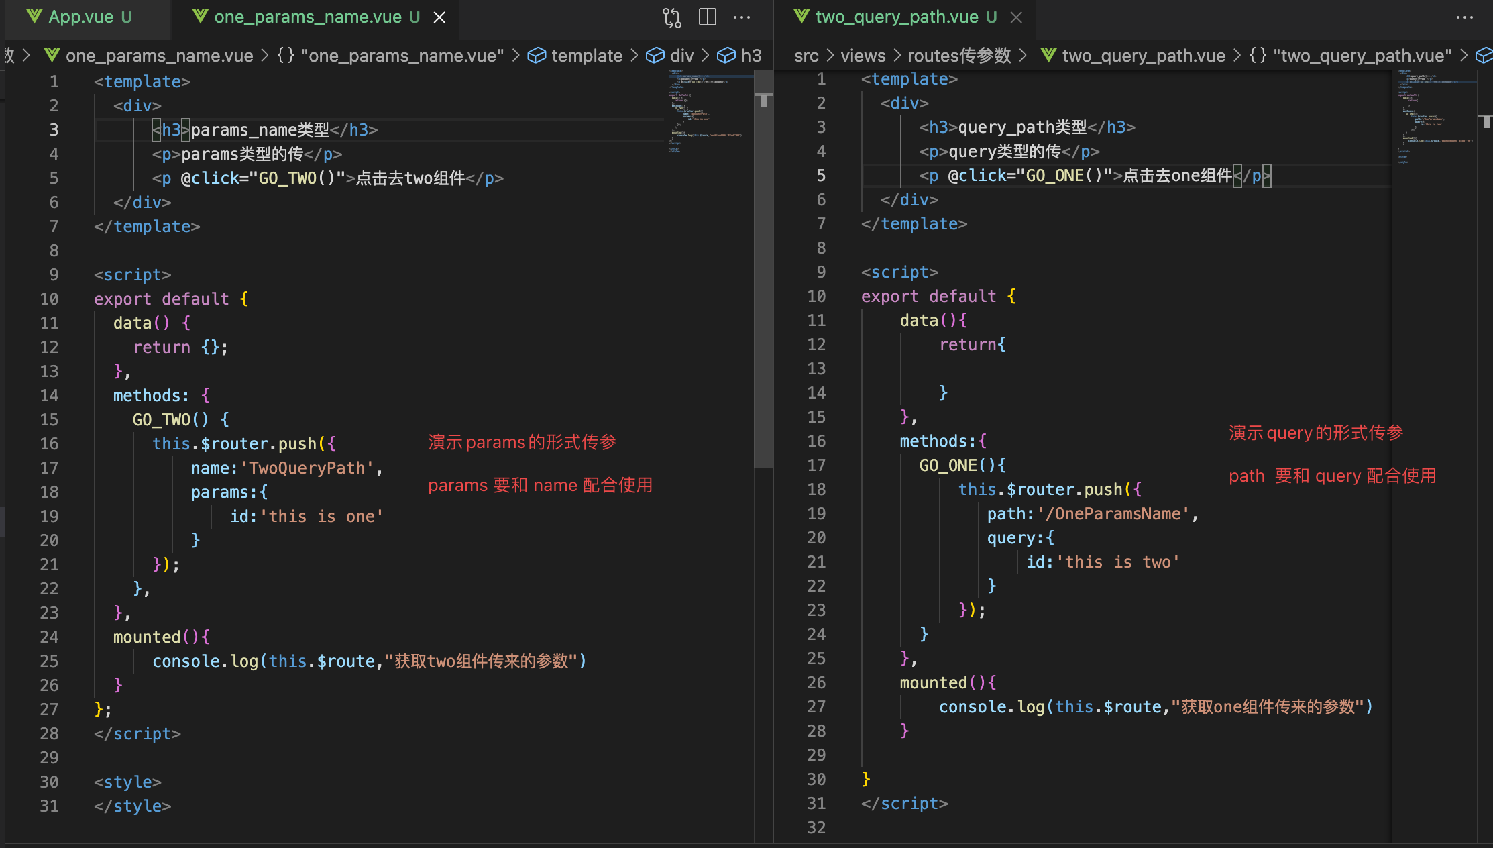Click the div symbol icon in the breadcrumb
Screen dimensions: 1493x848
coord(655,56)
